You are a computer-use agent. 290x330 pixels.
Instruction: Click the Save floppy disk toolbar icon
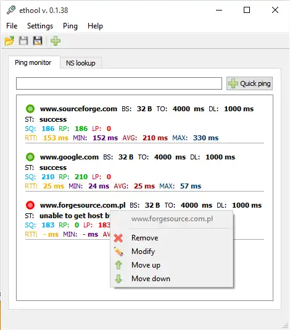pos(23,41)
